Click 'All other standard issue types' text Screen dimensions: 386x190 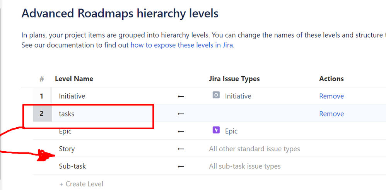254,149
